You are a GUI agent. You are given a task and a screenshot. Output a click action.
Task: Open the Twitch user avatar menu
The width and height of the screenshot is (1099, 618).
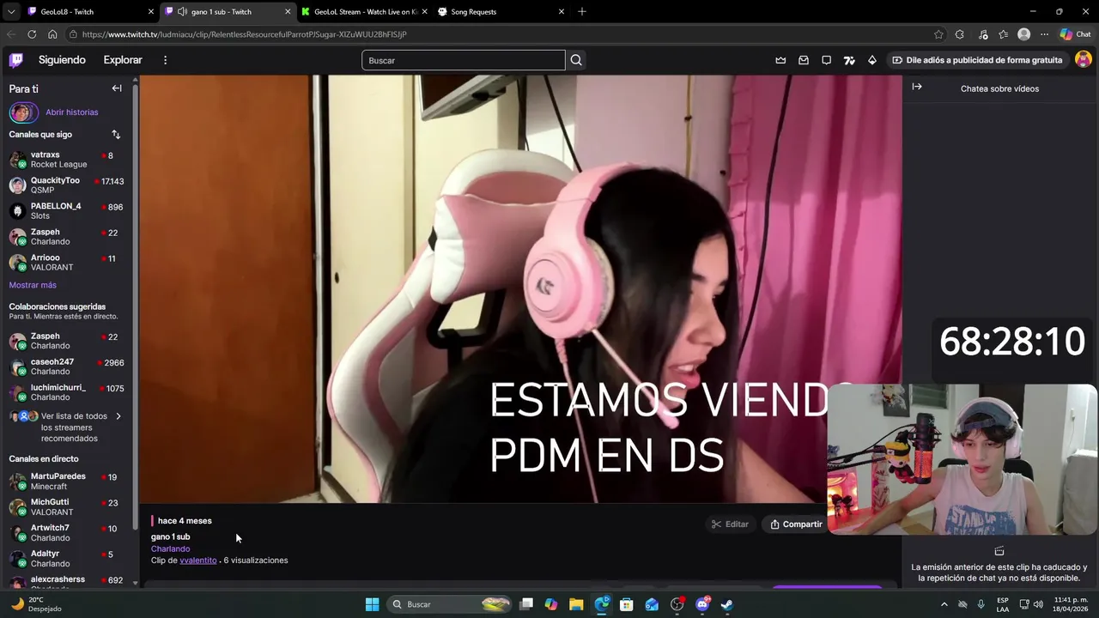[1084, 60]
